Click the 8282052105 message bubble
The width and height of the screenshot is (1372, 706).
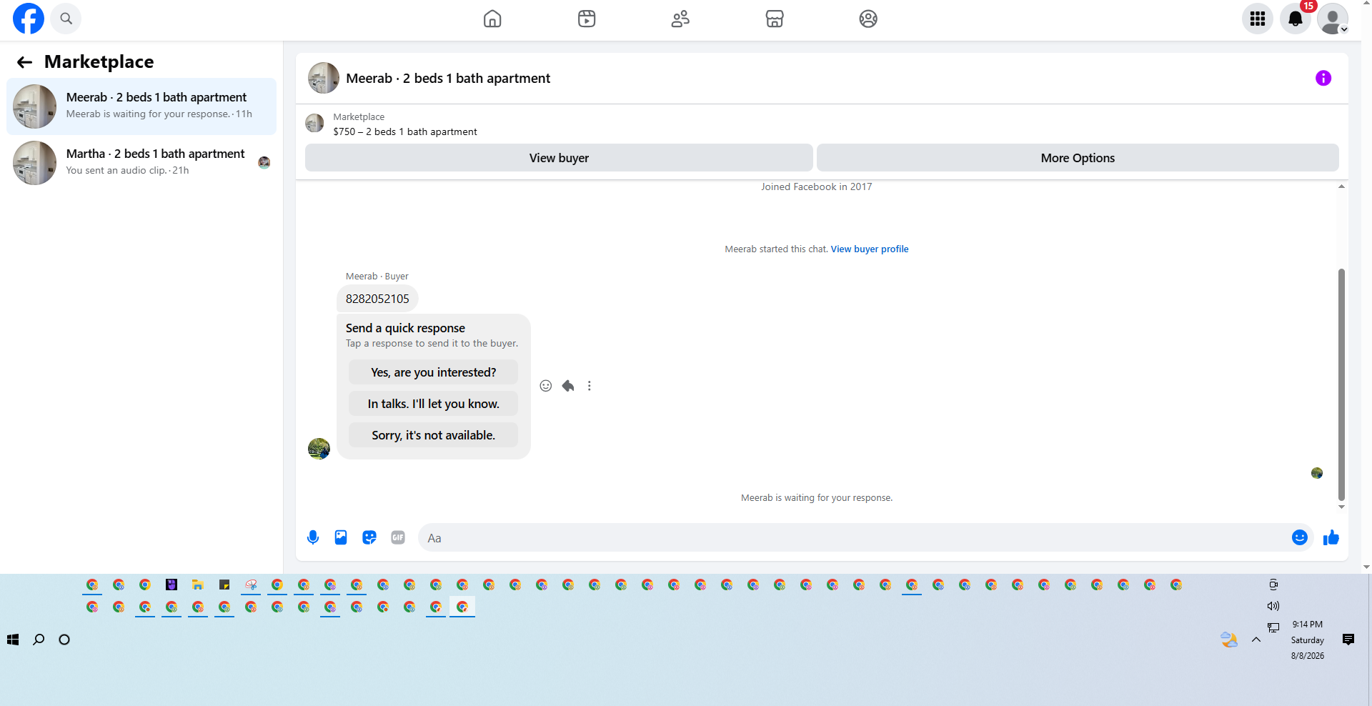pos(377,299)
